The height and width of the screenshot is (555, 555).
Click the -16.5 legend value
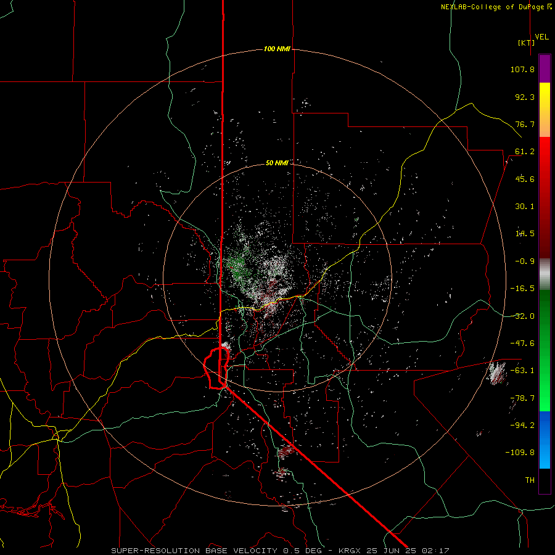coord(522,289)
